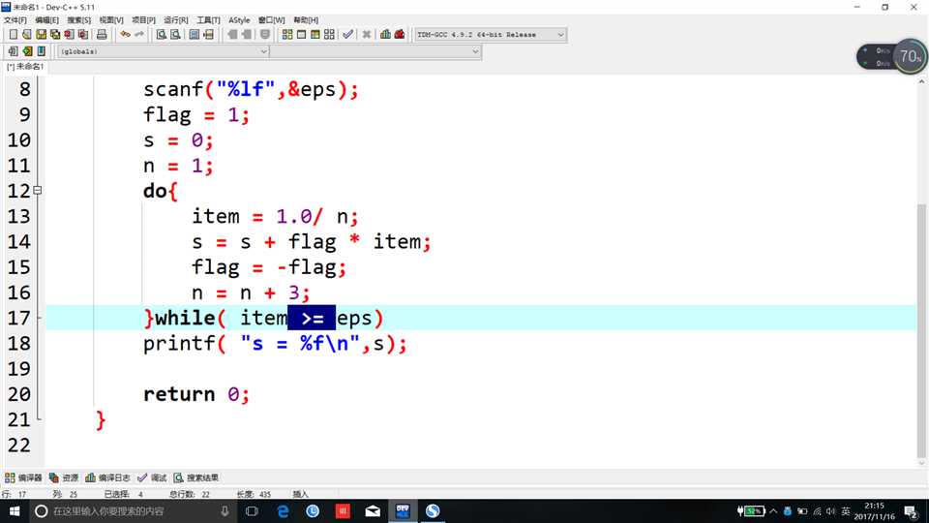The width and height of the screenshot is (929, 523).
Task: Click the Save All toolbar icon
Action: [55, 35]
